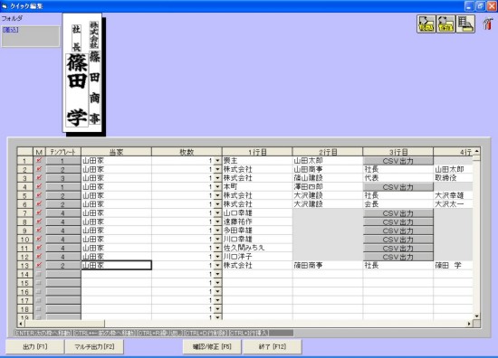498x358 pixels.
Task: Open the 枚数 dropdown in row 13
Action: [x=217, y=266]
